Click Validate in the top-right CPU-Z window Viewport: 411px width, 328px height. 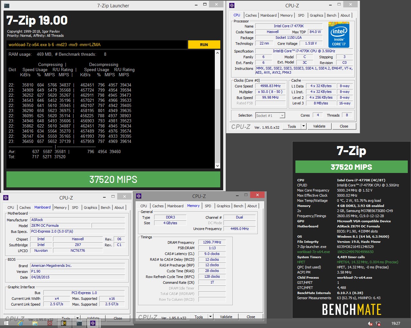319,126
